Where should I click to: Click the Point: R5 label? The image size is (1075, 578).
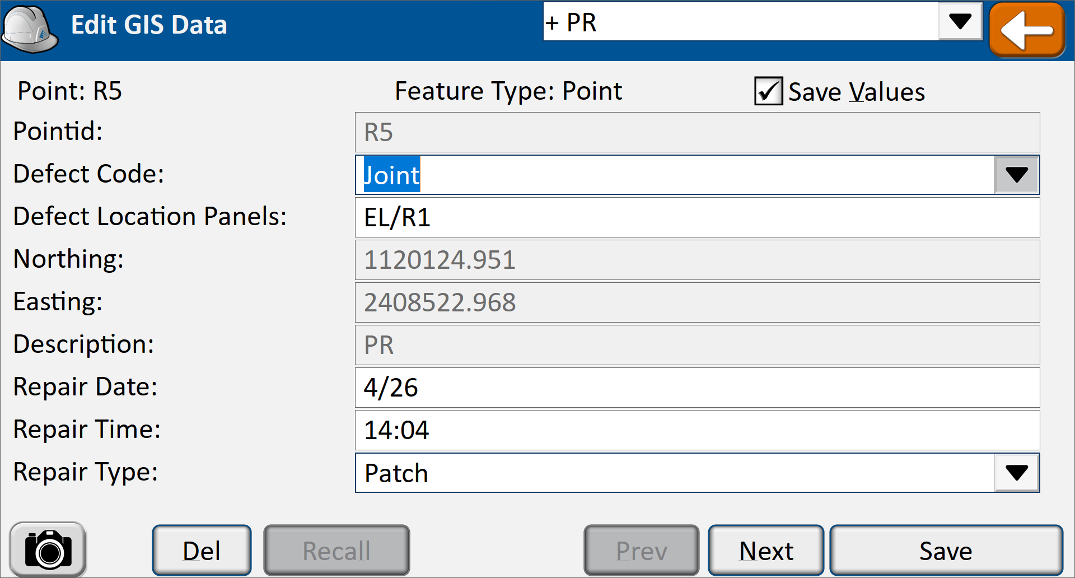pos(69,91)
